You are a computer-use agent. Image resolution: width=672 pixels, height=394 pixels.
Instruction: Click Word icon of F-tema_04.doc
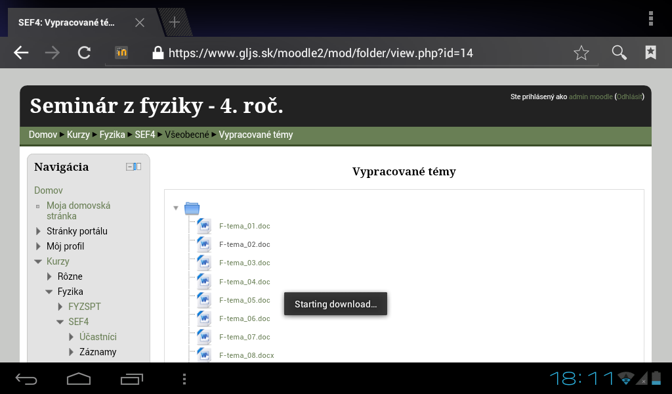pyautogui.click(x=204, y=281)
